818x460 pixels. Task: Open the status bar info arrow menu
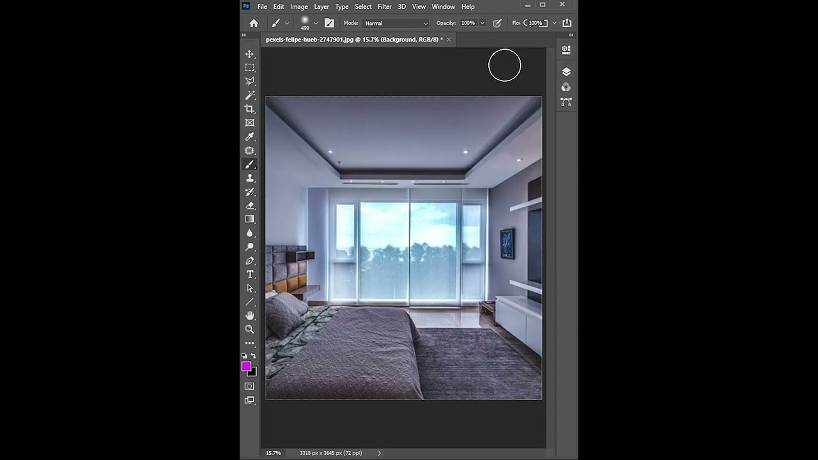point(379,453)
